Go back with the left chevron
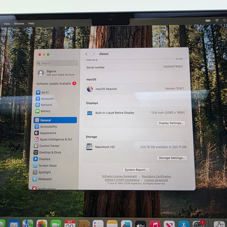The width and height of the screenshot is (227, 227). click(x=86, y=54)
